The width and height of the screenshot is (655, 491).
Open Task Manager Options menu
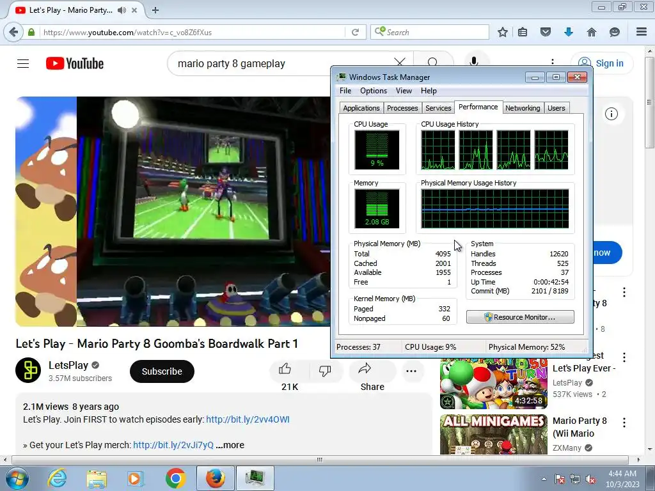click(x=374, y=91)
